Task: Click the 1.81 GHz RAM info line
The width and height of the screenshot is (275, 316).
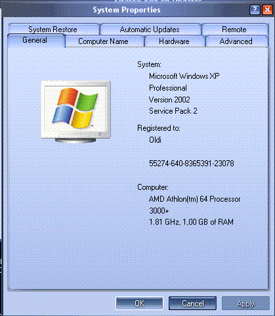Action: [x=191, y=222]
